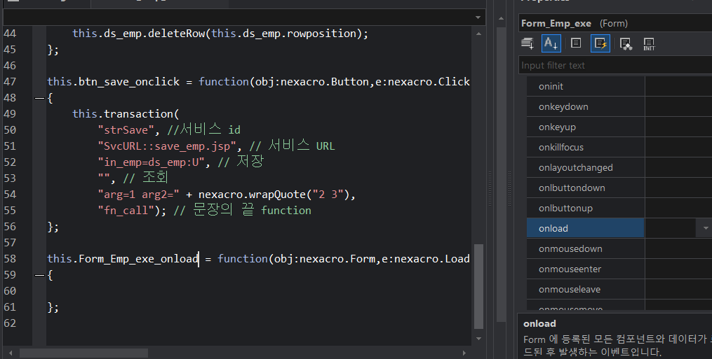The image size is (712, 359).
Task: Focus the Input filter text field
Action: coord(615,65)
